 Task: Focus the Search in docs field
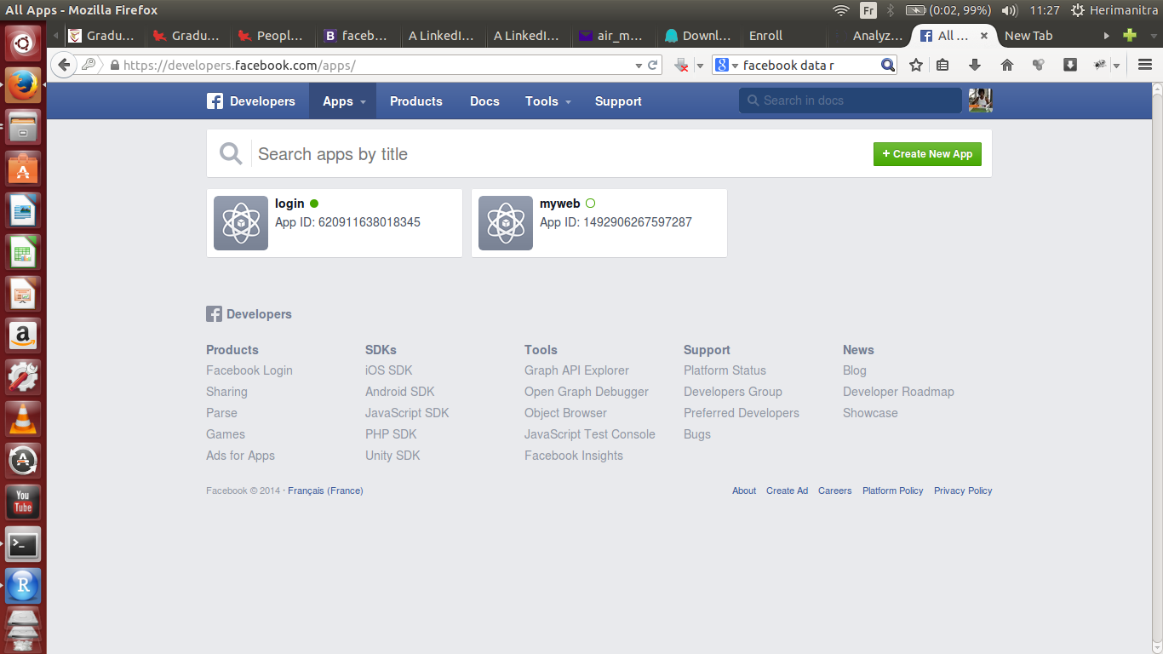click(850, 100)
